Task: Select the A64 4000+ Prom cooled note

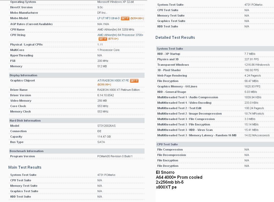Action: coord(179,177)
